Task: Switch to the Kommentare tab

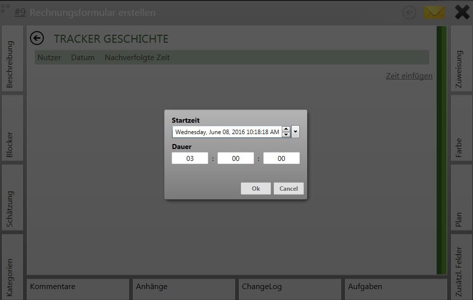Action: (x=77, y=287)
